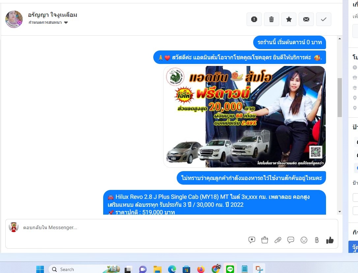
Task: Delete conversation using the trash icon
Action: pyautogui.click(x=271, y=19)
